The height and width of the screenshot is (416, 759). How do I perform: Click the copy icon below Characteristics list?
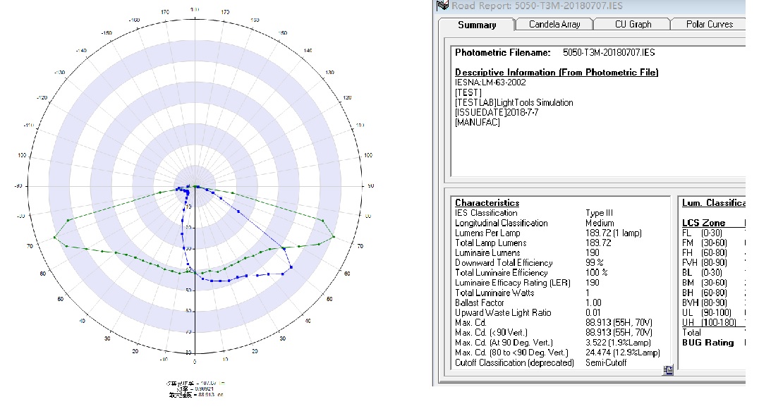(x=667, y=370)
